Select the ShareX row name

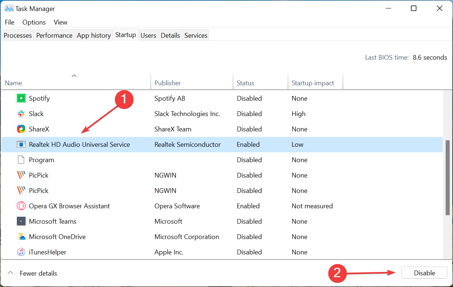coord(39,129)
